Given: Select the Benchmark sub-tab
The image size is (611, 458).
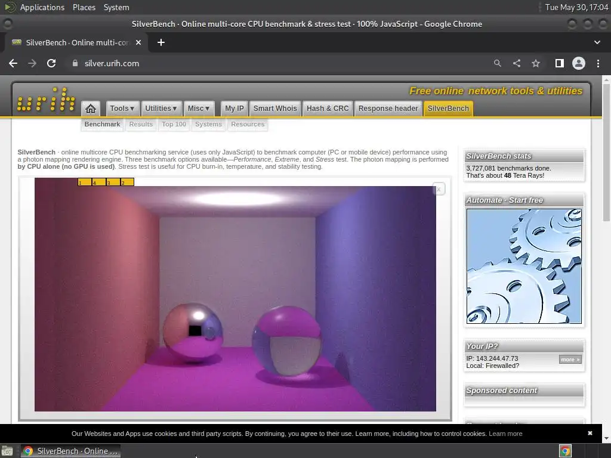Looking at the screenshot, I should pyautogui.click(x=102, y=124).
